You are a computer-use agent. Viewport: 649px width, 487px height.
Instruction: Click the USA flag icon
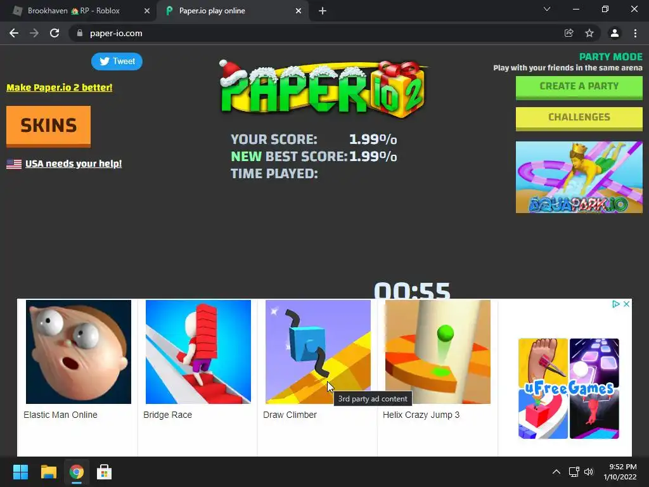[x=14, y=164]
